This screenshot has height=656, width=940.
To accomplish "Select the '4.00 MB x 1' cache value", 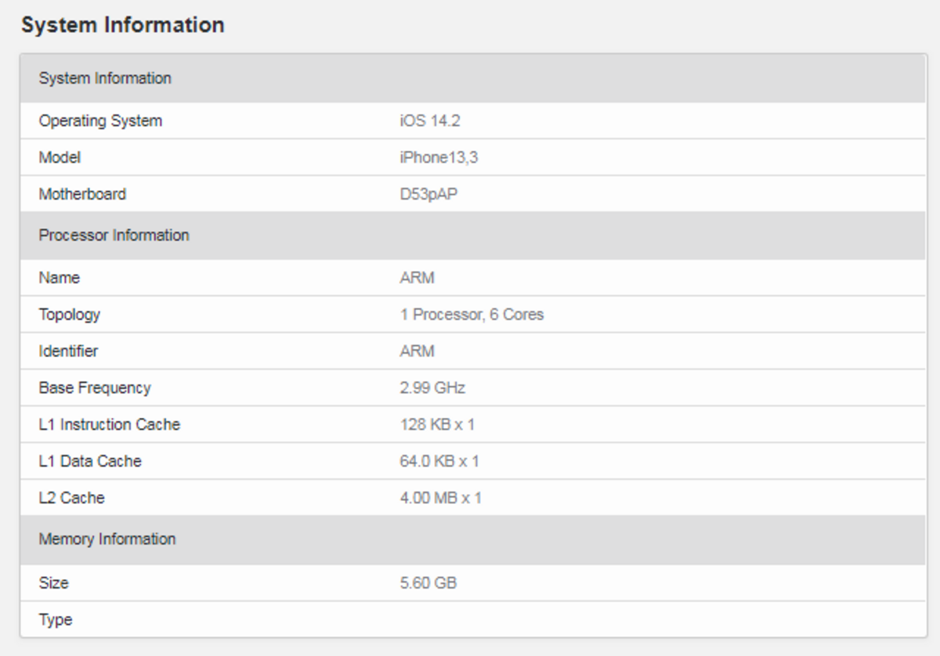I will (x=440, y=498).
